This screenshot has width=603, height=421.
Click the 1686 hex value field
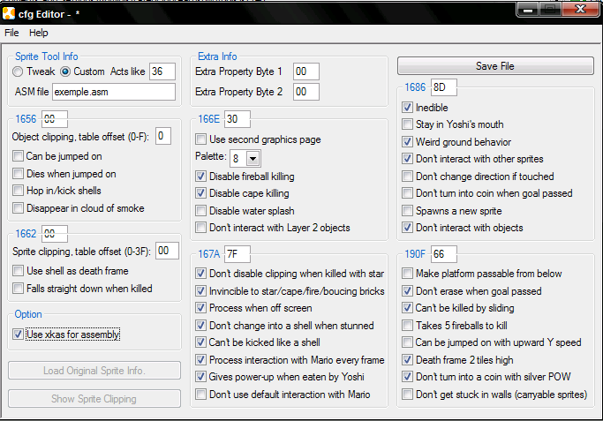point(444,87)
